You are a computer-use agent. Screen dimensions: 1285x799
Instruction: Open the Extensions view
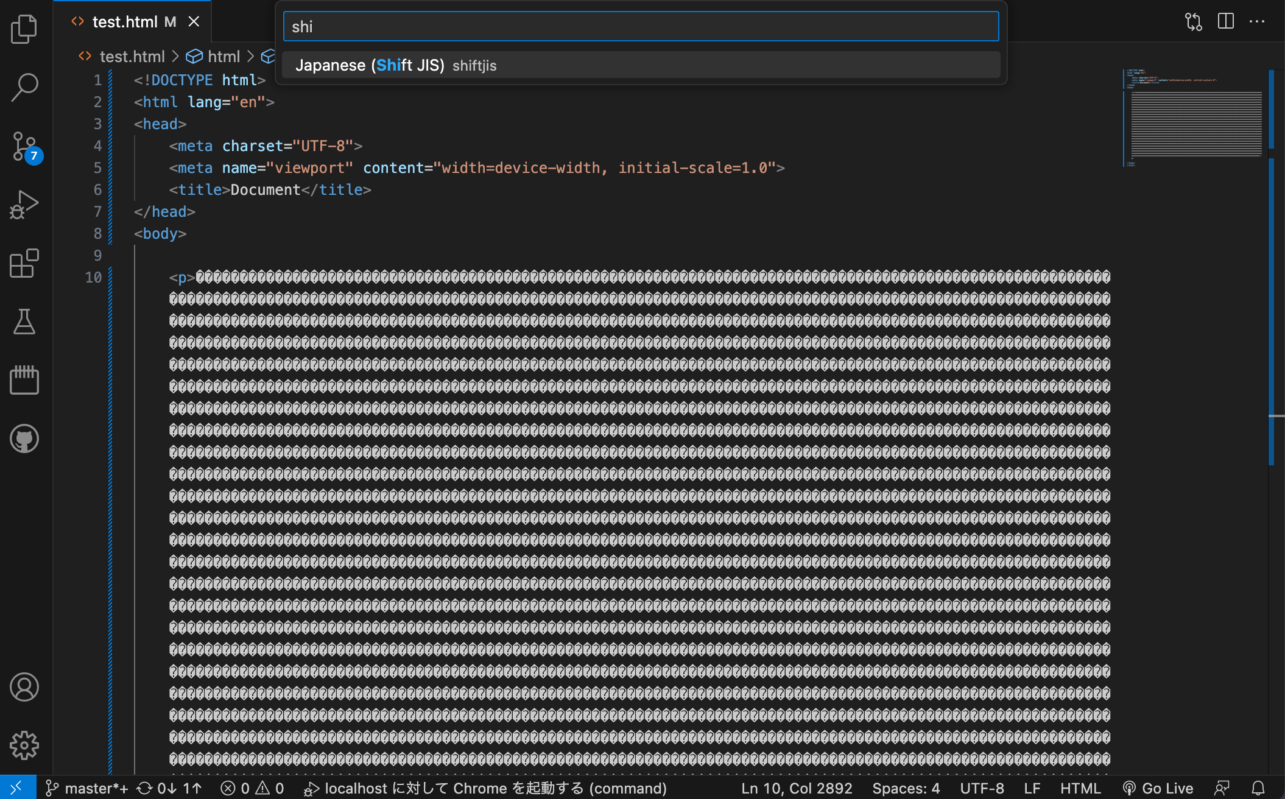[24, 263]
